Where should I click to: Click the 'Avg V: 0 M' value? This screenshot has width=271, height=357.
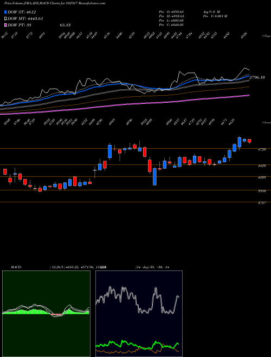point(211,11)
